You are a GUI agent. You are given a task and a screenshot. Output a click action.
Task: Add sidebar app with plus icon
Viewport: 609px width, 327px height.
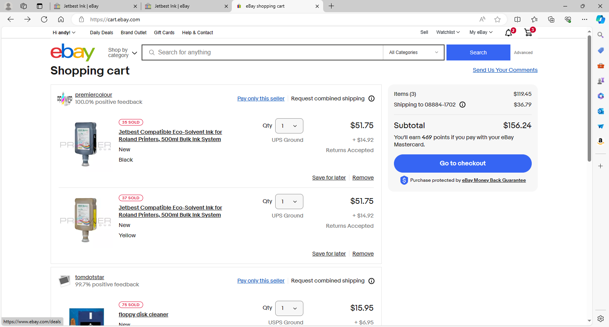point(601,166)
